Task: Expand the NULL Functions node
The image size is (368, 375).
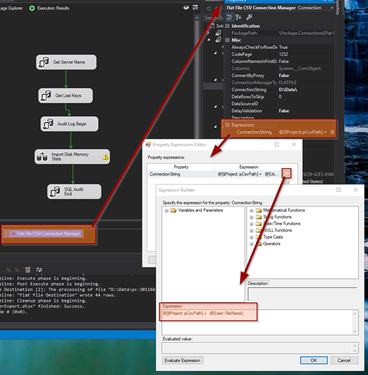Action: coord(251,231)
